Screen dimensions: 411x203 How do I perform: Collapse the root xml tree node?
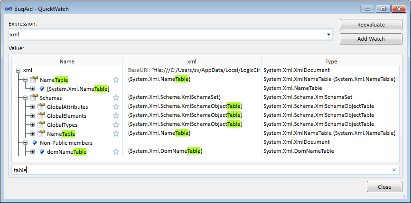(x=19, y=71)
